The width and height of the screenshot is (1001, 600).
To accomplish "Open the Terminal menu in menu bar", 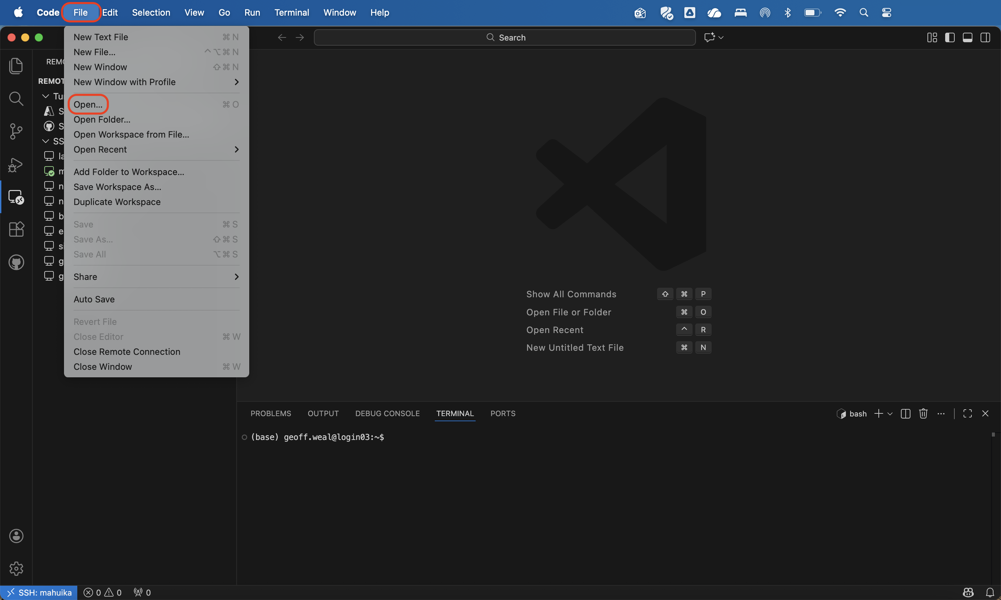I will [292, 12].
